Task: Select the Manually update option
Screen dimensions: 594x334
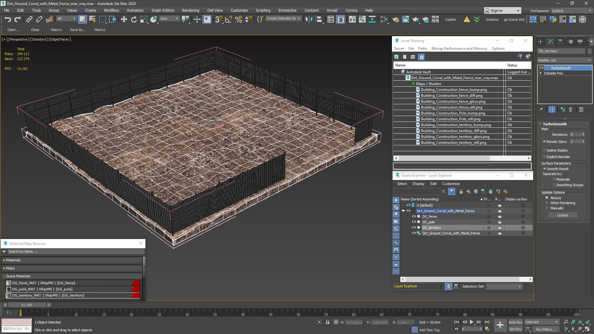Action: pos(547,208)
